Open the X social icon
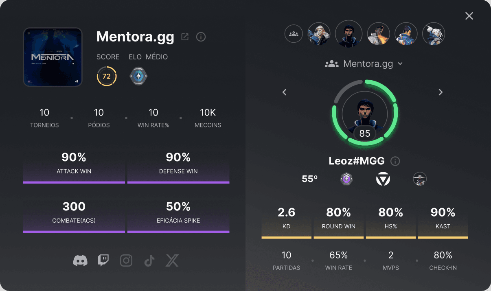 tap(172, 260)
